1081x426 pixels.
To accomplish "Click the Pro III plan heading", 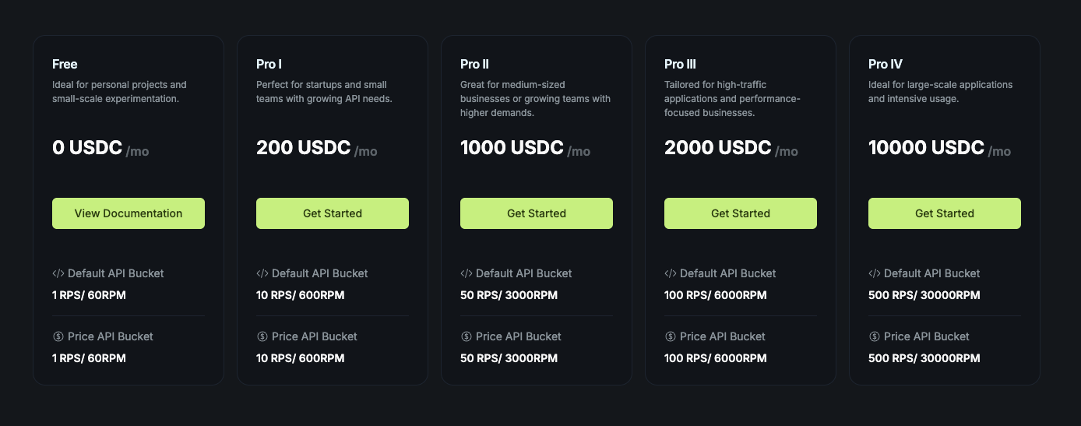I will coord(680,64).
